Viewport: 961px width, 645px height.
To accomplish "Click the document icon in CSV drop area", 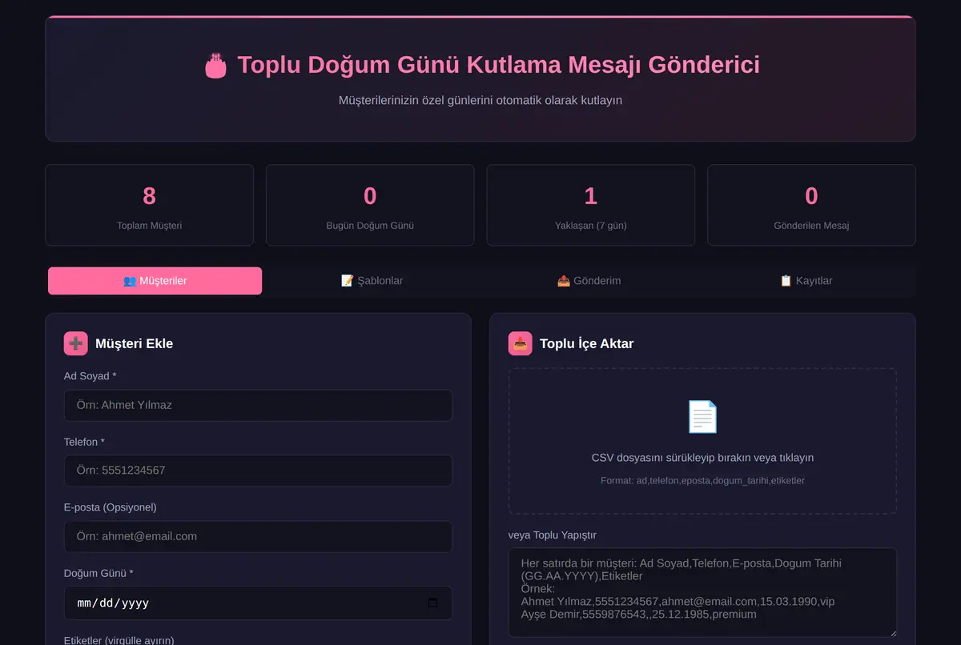I will [702, 417].
